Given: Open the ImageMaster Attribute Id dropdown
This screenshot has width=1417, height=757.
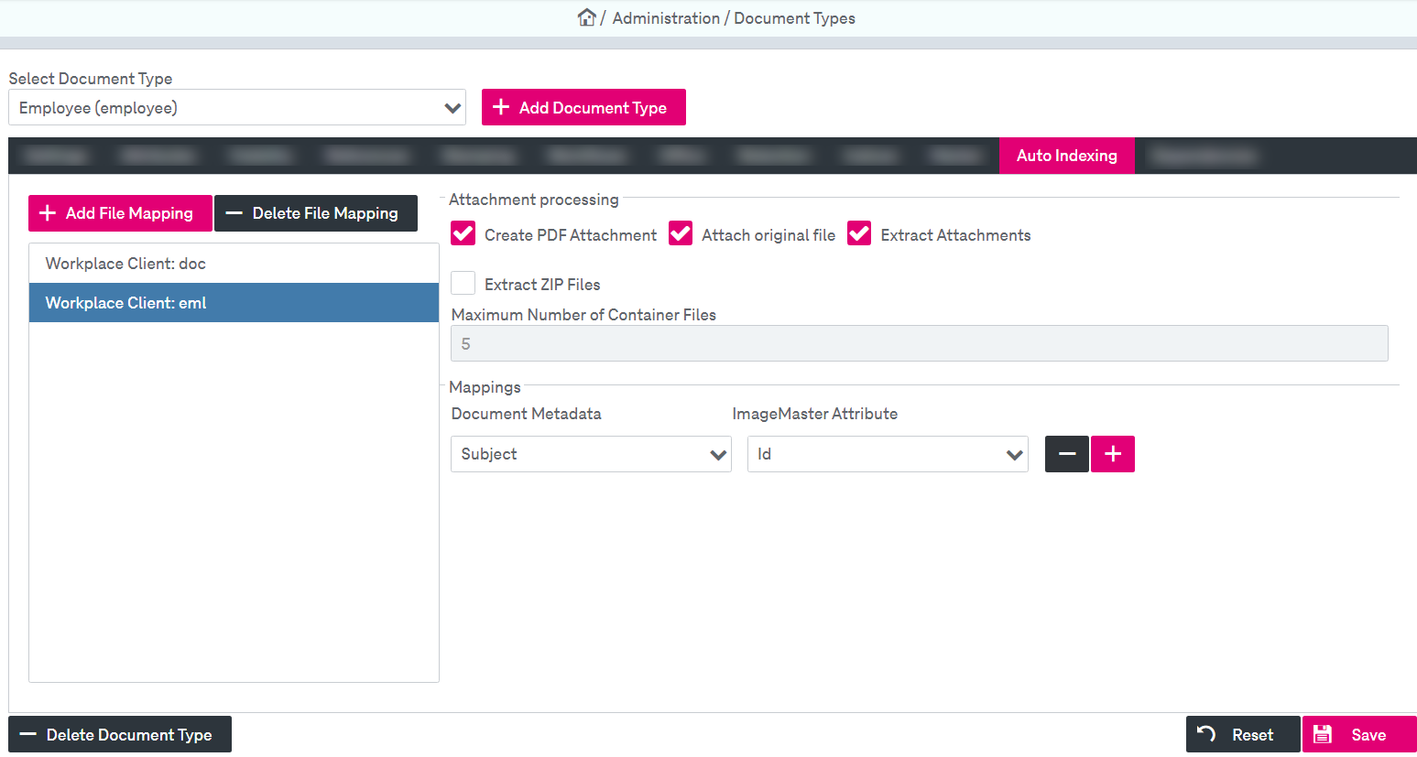Looking at the screenshot, I should tap(887, 454).
